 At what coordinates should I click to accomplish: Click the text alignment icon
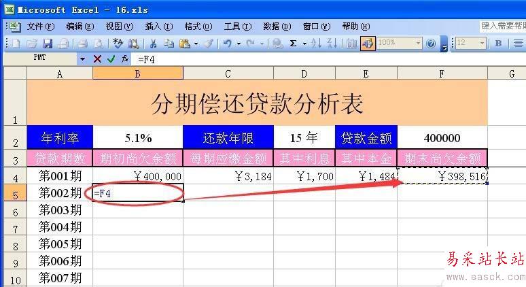click(x=518, y=44)
